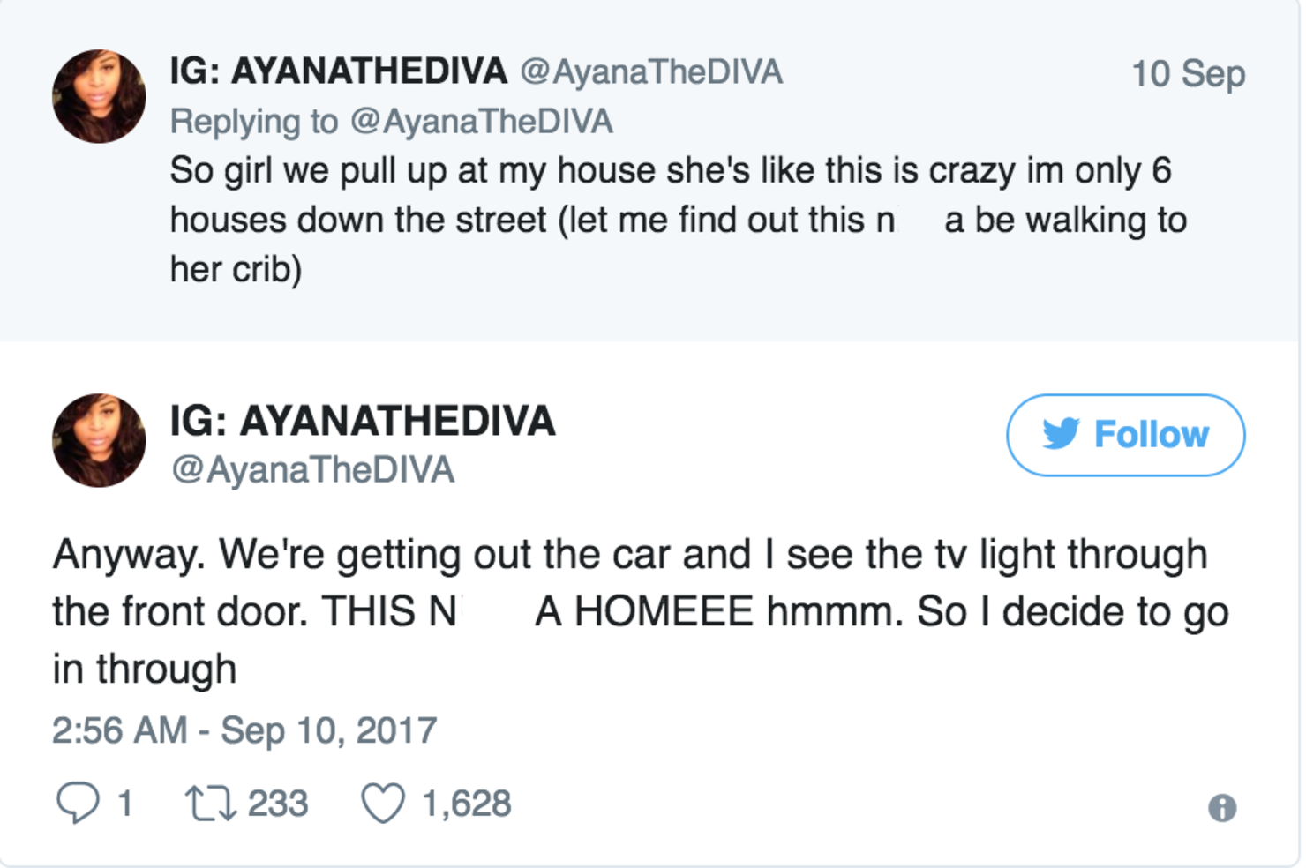This screenshot has width=1306, height=868.
Task: Click IG: AYANATHEDIVA name on main tweet
Action: 363,421
